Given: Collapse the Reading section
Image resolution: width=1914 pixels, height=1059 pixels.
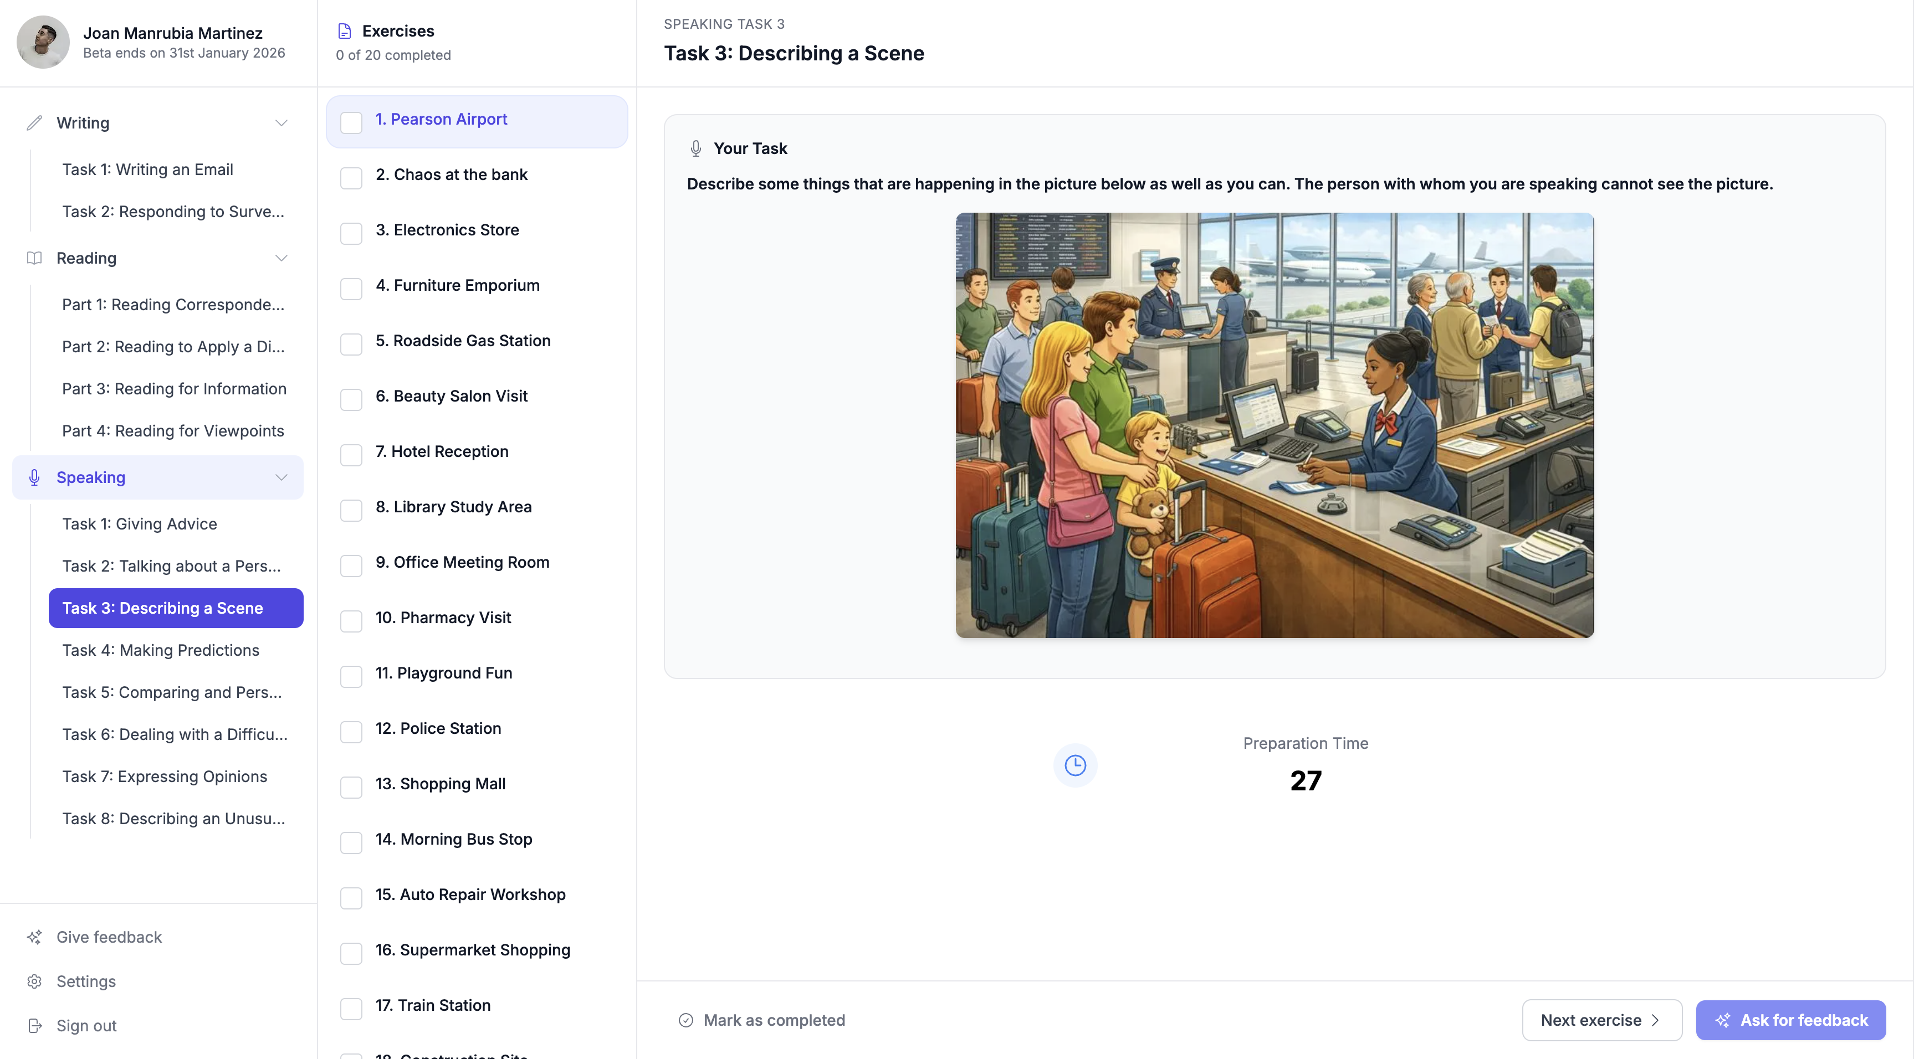Looking at the screenshot, I should (x=281, y=258).
